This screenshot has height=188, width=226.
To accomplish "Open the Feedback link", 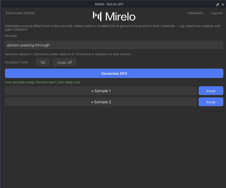I will [x=195, y=13].
